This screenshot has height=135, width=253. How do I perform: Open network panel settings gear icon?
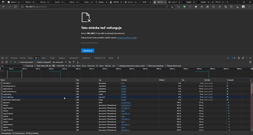(250, 62)
